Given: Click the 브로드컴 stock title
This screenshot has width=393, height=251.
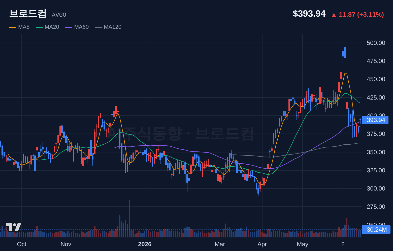Looking at the screenshot, I should [28, 14].
